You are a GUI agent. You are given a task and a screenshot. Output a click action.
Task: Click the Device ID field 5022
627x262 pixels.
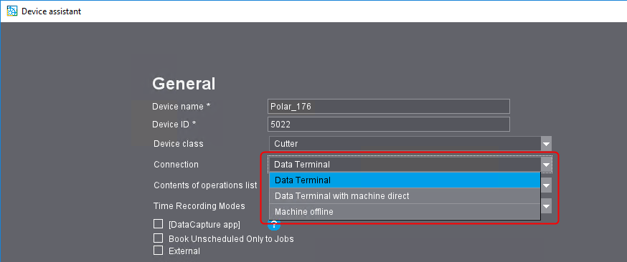tap(389, 124)
